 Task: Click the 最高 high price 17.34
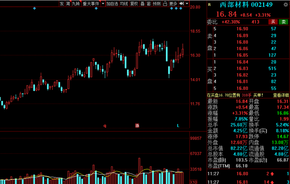[x=283, y=107]
